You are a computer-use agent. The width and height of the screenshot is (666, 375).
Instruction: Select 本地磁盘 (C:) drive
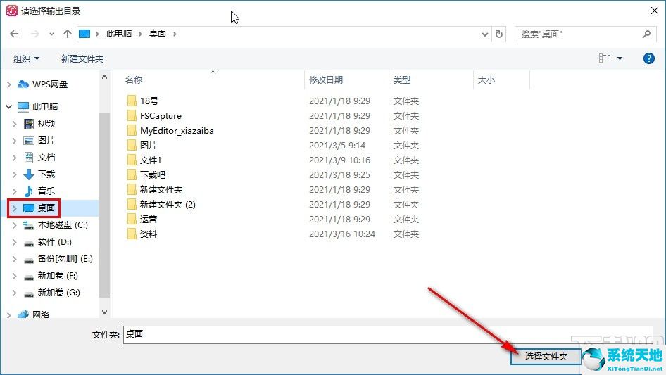pos(63,225)
